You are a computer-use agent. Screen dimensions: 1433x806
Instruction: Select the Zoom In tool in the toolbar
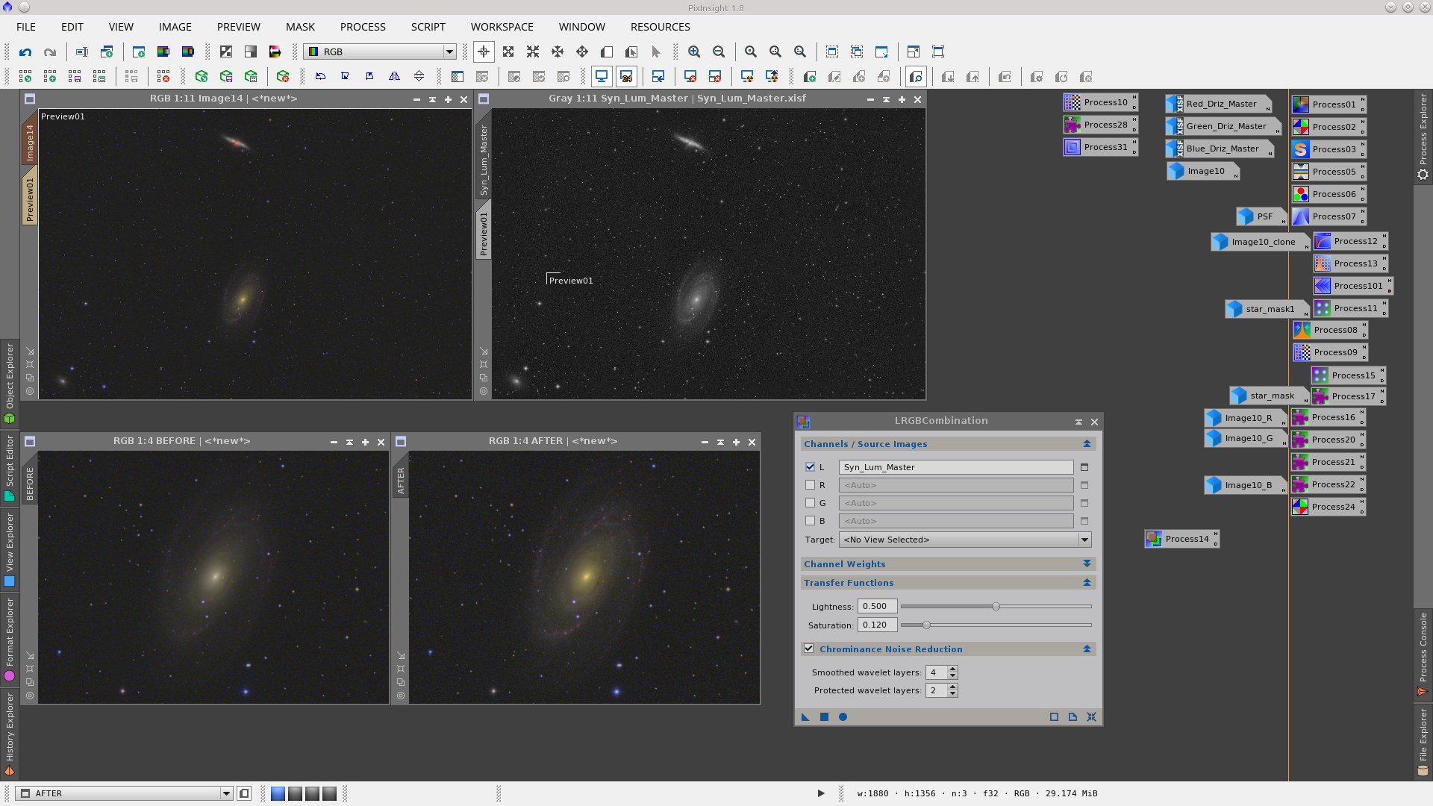point(694,52)
